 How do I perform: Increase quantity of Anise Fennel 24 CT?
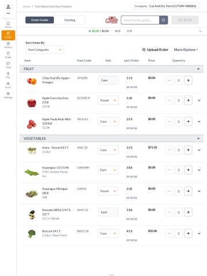coord(188,150)
